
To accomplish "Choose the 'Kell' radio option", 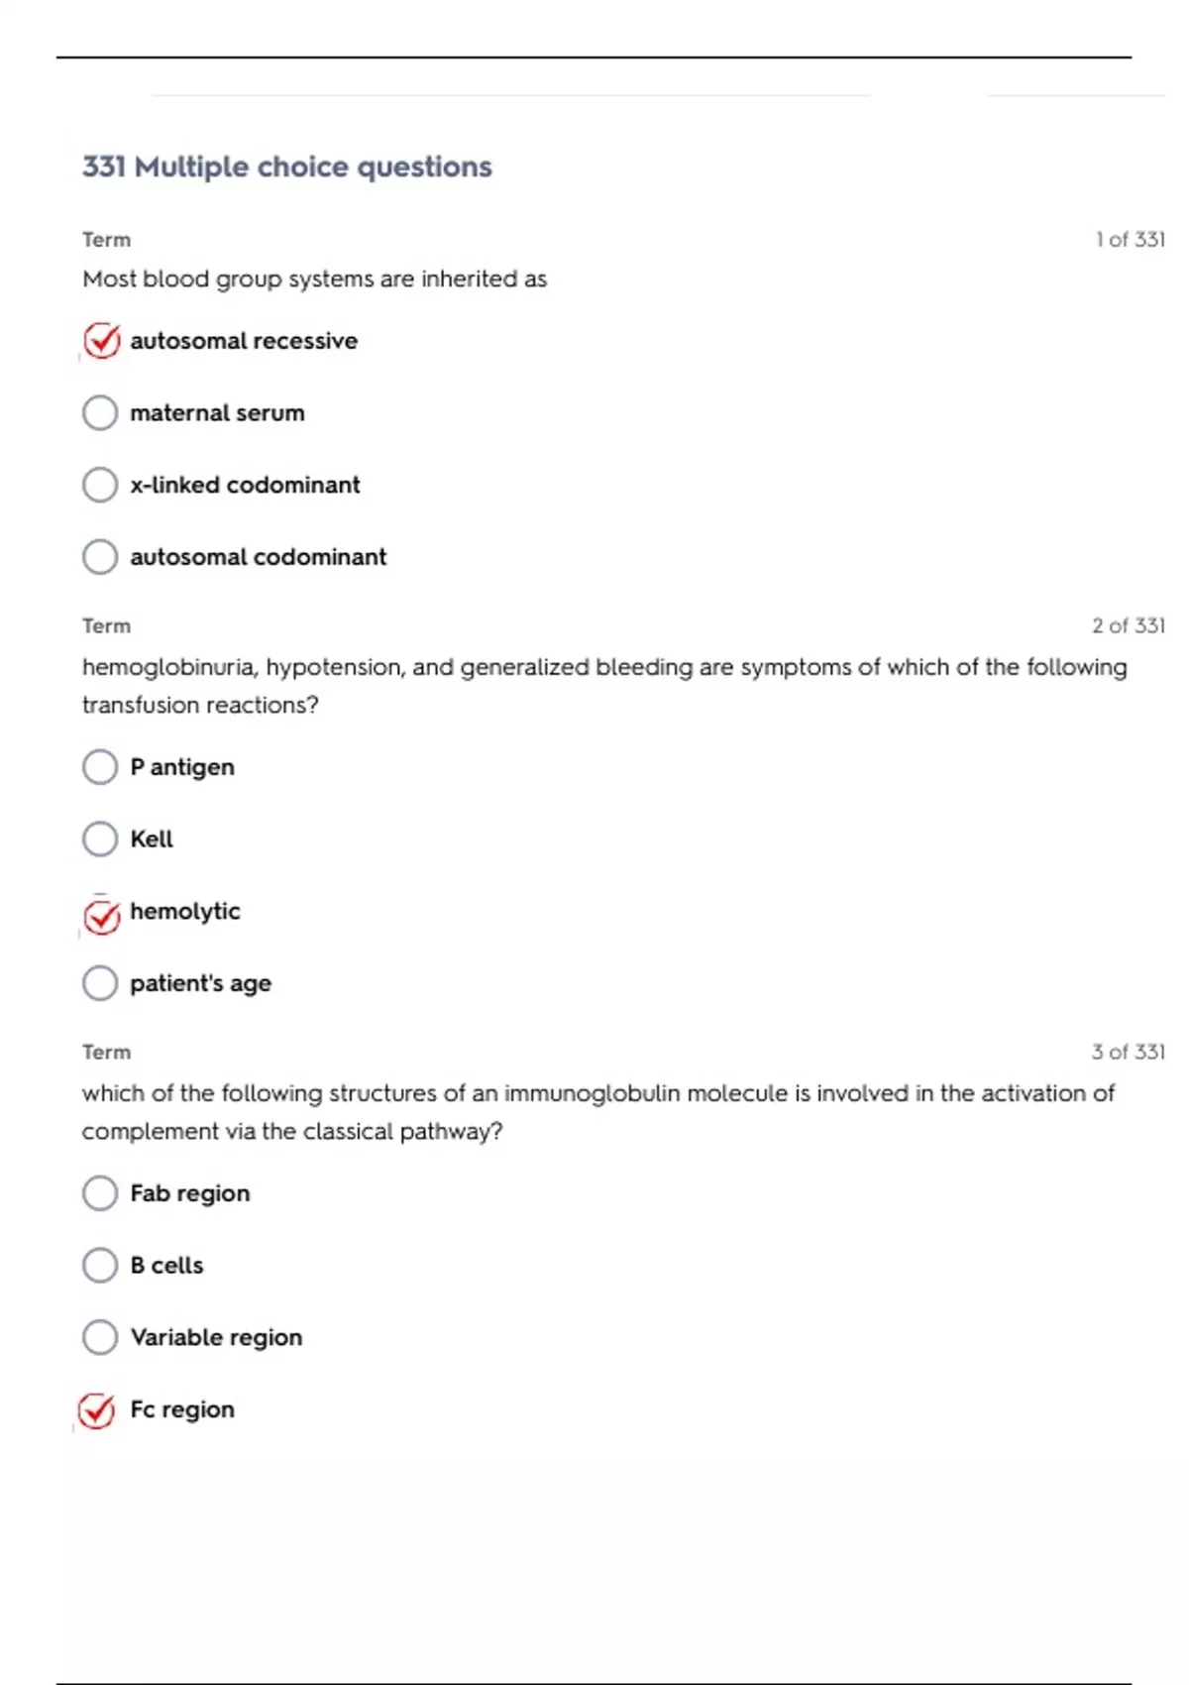I will (100, 839).
